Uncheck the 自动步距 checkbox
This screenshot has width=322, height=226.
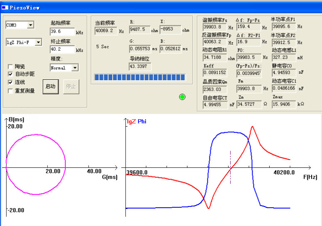(x=10, y=74)
